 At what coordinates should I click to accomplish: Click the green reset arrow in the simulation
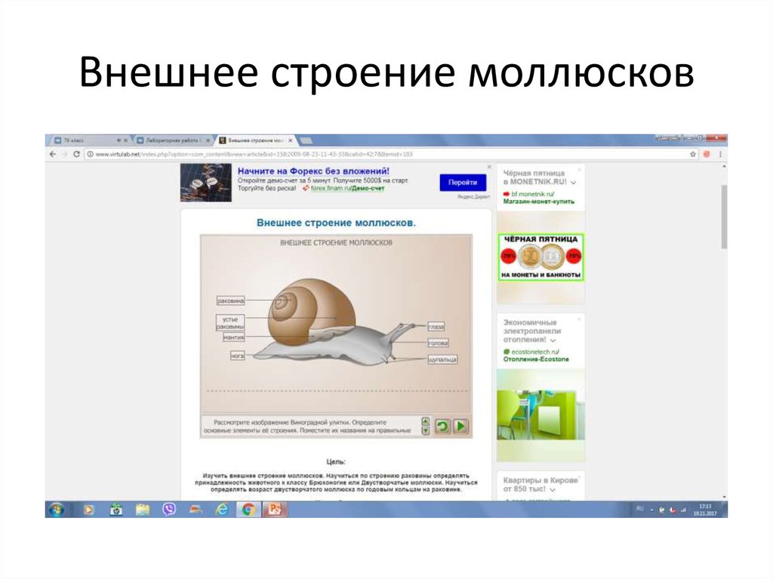(444, 426)
